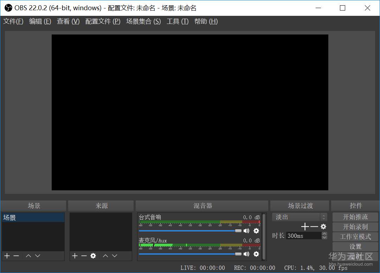Click 开始录制 to start recording
380x273 pixels.
pyautogui.click(x=355, y=227)
